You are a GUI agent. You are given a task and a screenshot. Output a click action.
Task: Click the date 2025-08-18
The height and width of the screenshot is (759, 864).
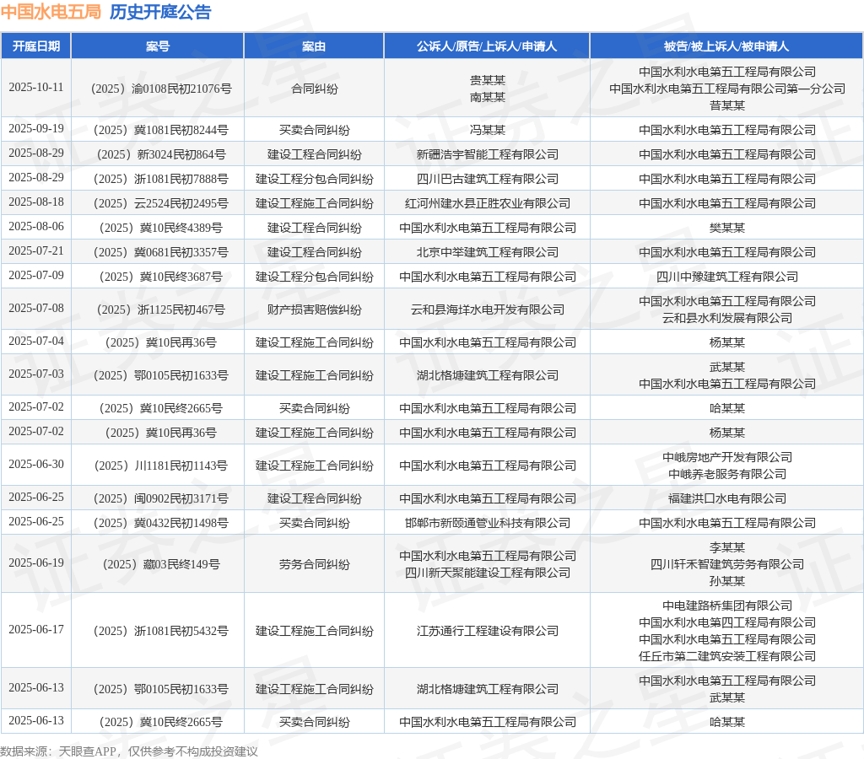pyautogui.click(x=36, y=202)
